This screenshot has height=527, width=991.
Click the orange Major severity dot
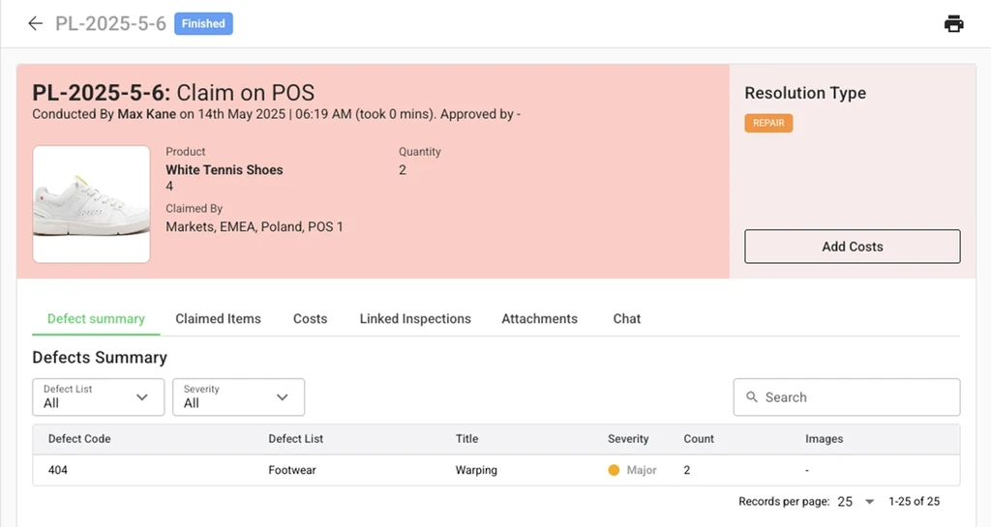coord(614,471)
